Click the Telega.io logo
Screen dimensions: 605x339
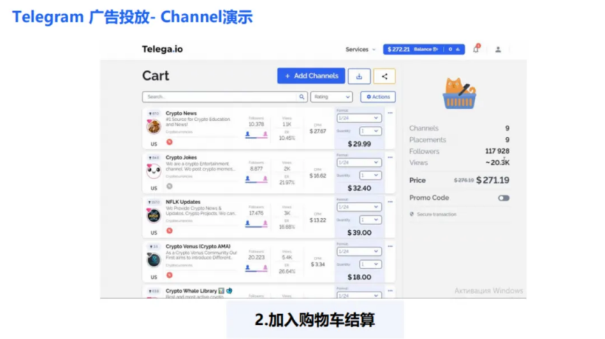(x=162, y=49)
